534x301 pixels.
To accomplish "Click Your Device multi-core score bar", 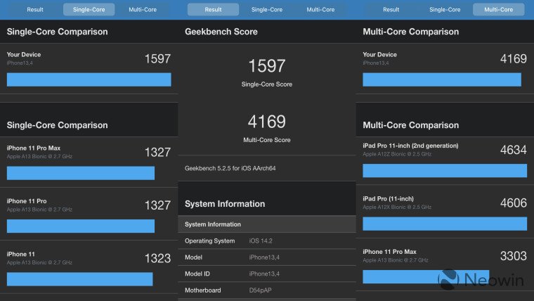I will 442,79.
